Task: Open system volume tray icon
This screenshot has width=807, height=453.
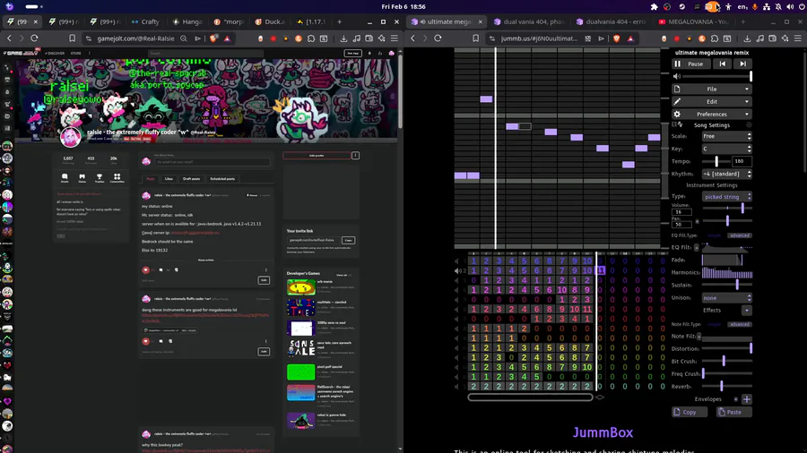Action: 790,6
